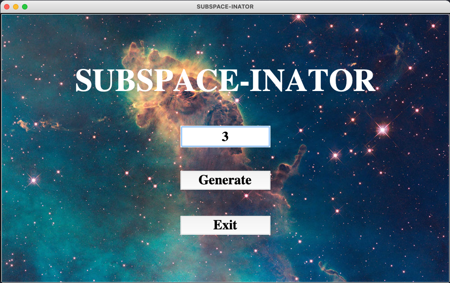Screen dimensions: 450x283
Task: Click the Generate button
Action: tap(225, 180)
